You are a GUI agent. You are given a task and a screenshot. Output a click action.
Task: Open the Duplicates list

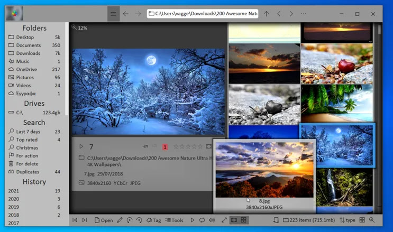click(x=34, y=172)
